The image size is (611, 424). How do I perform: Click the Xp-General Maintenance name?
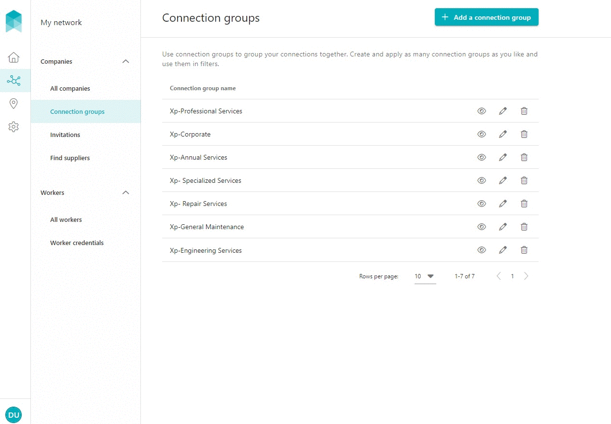coord(207,227)
